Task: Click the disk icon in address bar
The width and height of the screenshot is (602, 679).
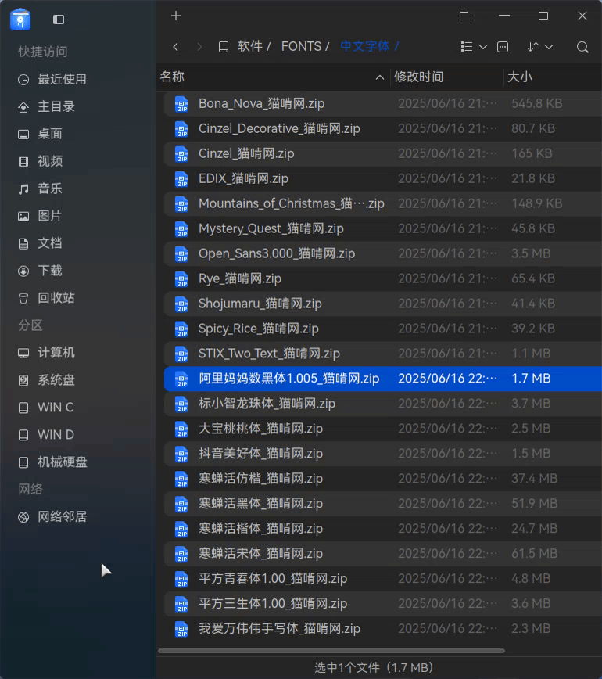Action: pos(224,47)
